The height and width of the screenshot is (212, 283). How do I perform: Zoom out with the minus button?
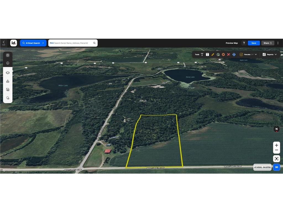point(276,150)
